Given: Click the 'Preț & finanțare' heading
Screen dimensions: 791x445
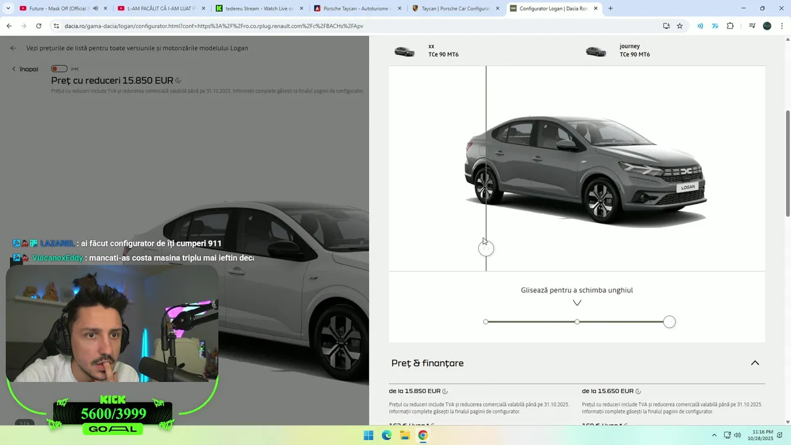Looking at the screenshot, I should tap(428, 363).
